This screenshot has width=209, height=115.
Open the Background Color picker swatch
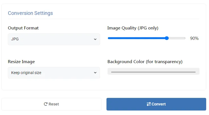tap(153, 71)
